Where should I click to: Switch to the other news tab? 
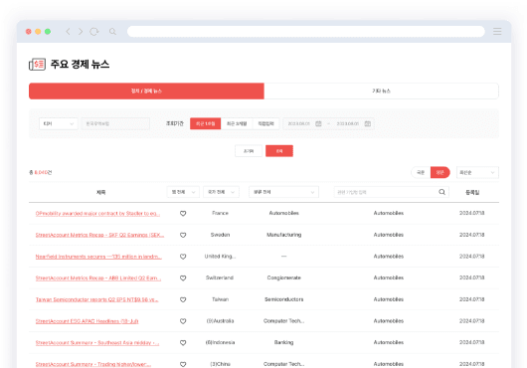[381, 92]
